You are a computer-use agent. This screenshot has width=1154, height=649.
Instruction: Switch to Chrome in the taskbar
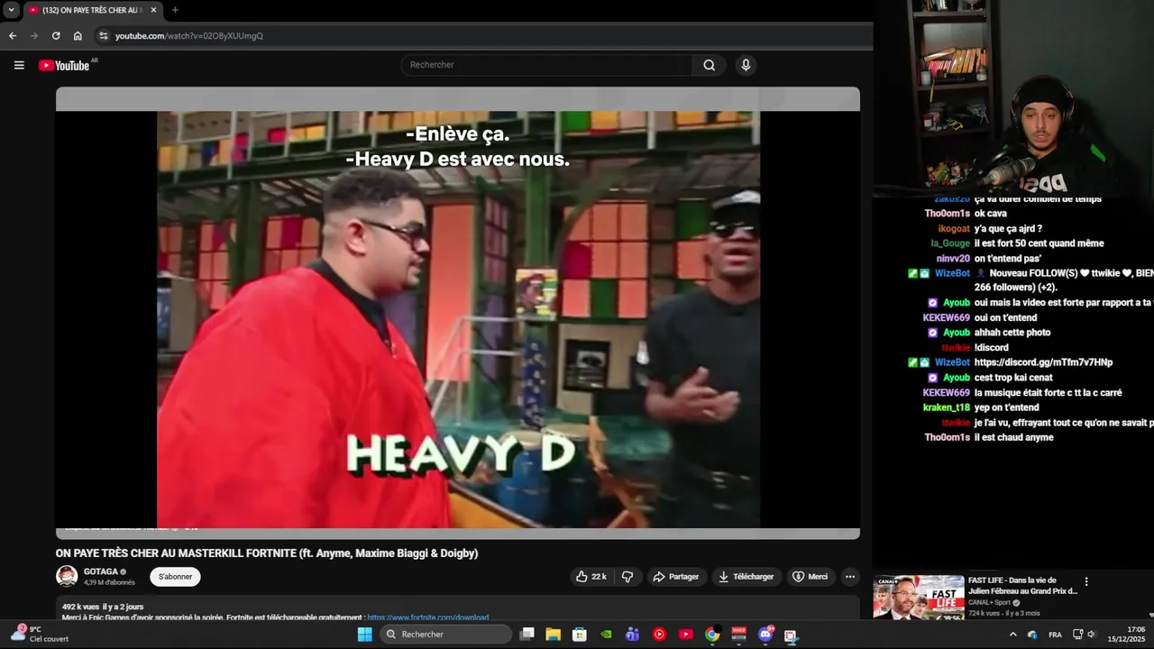coord(712,635)
